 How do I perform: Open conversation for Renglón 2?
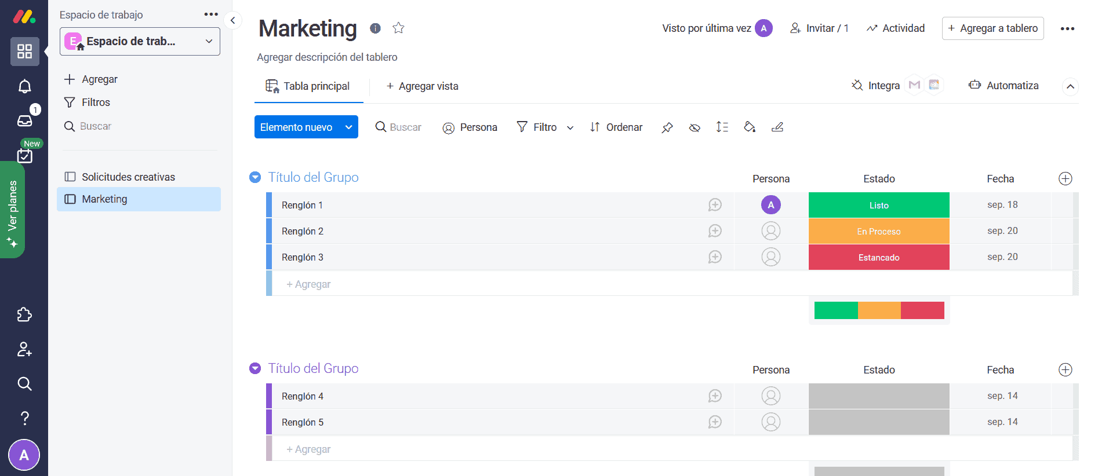coord(715,231)
